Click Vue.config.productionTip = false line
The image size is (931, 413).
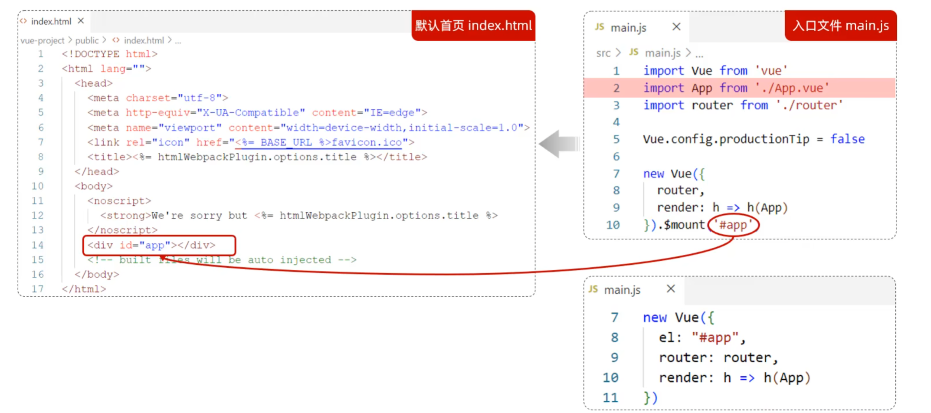pyautogui.click(x=754, y=139)
